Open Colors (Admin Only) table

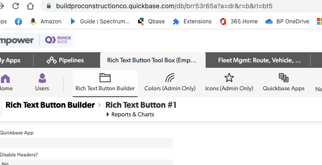tap(170, 82)
